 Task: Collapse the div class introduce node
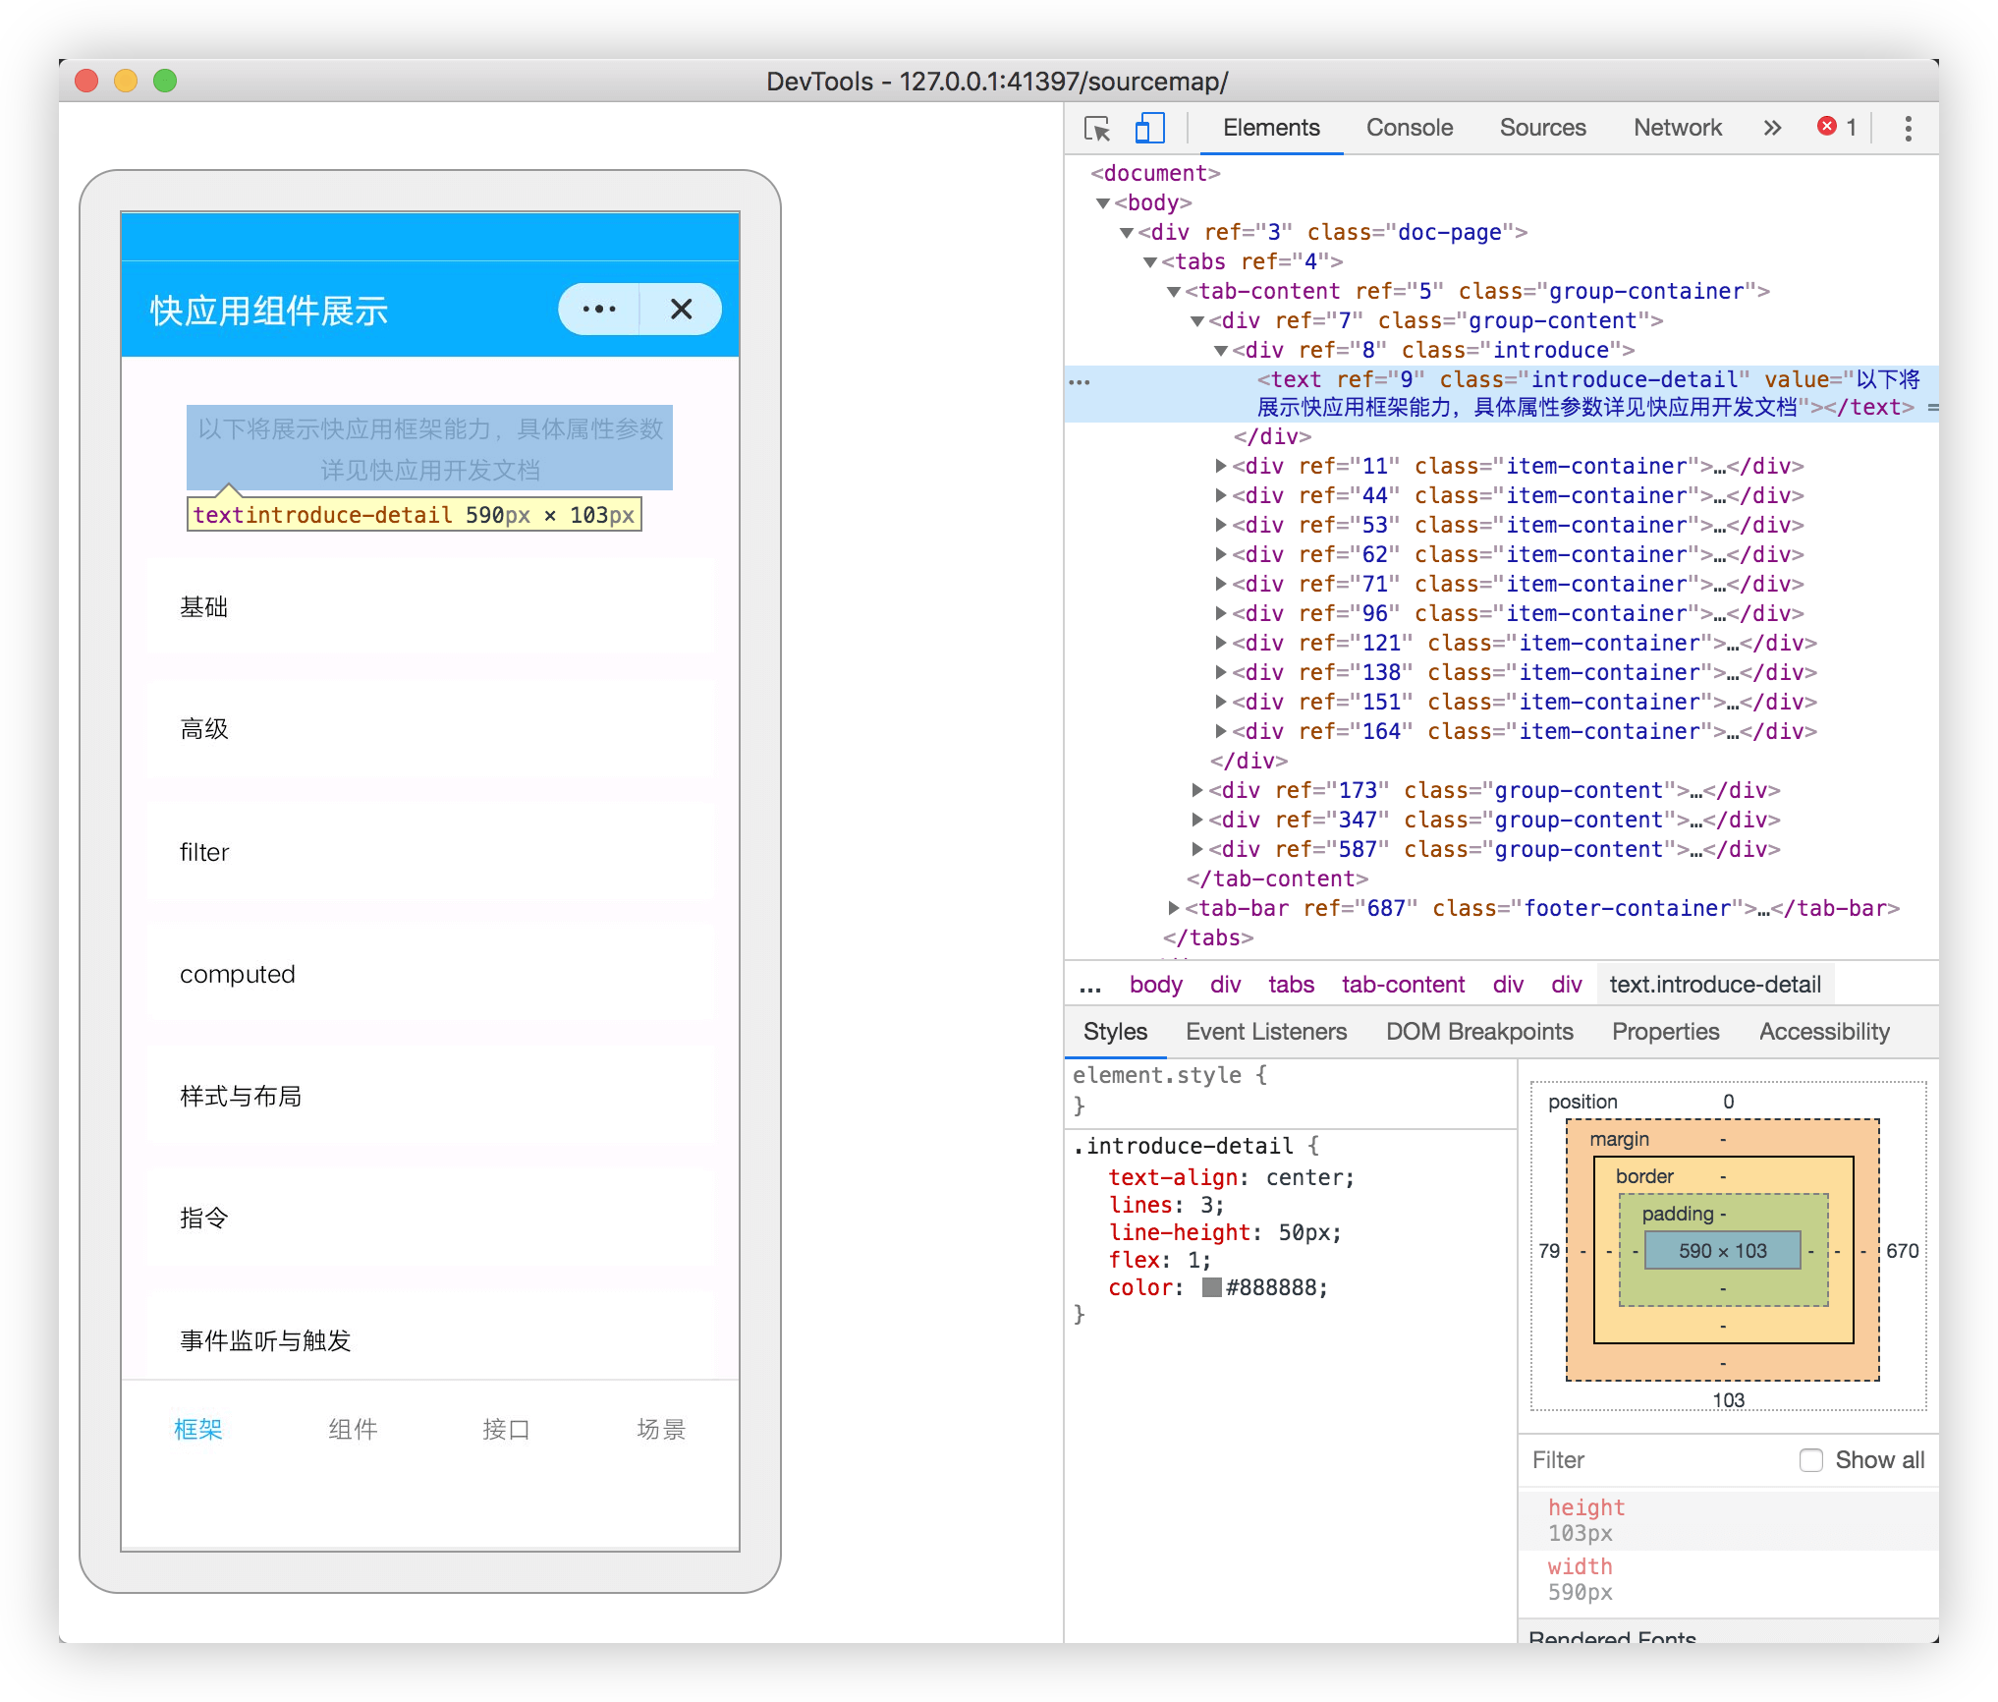(x=1221, y=351)
